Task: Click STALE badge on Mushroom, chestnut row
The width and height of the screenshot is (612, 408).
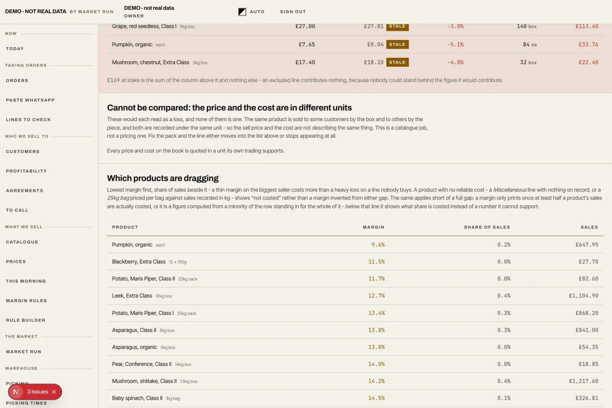Action: pyautogui.click(x=397, y=62)
